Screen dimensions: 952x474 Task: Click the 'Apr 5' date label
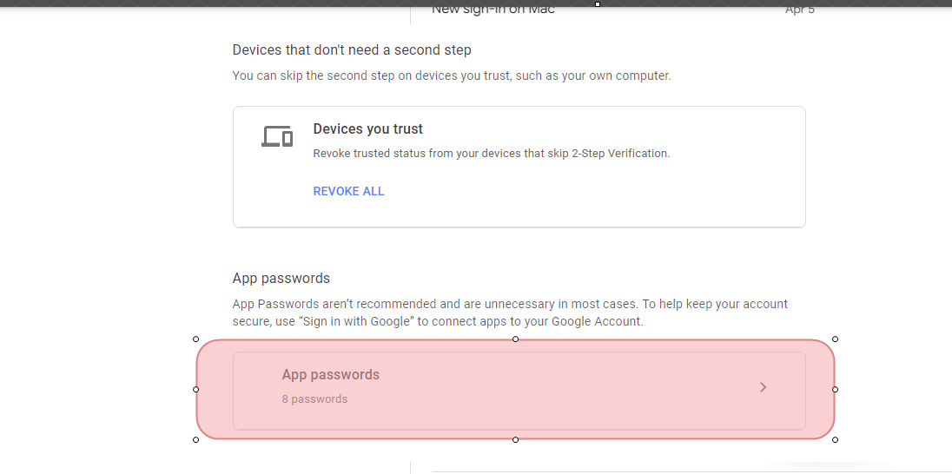[x=800, y=10]
